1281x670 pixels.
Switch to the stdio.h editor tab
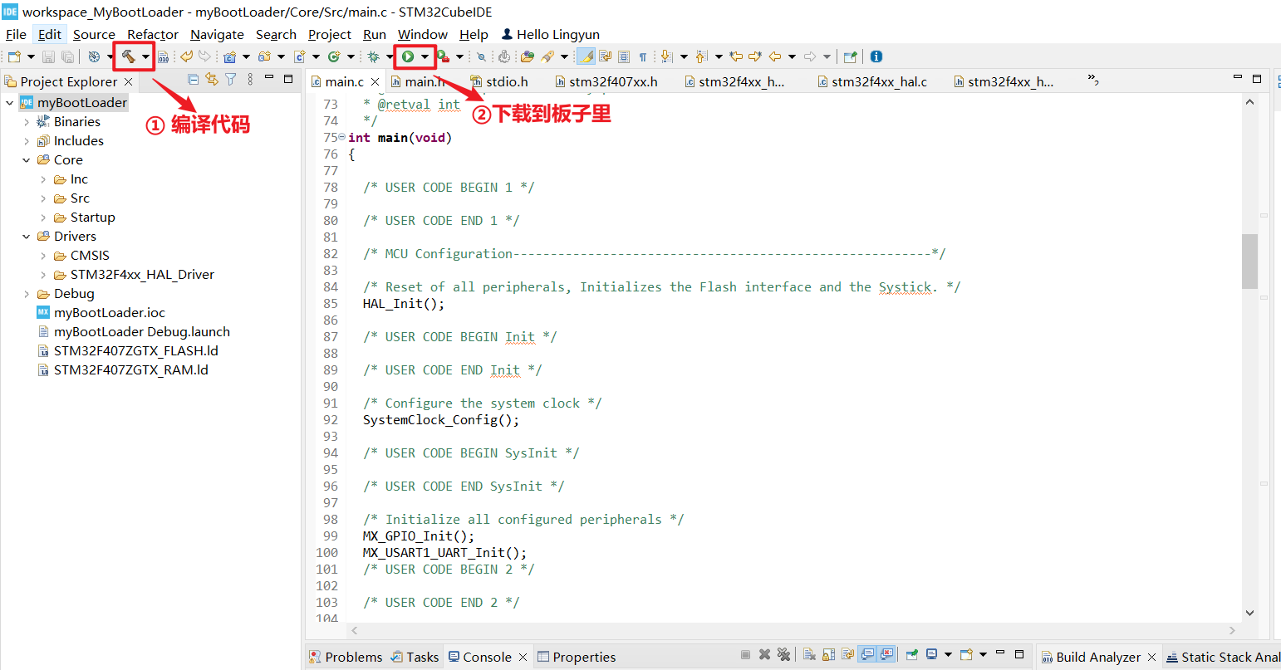coord(499,81)
